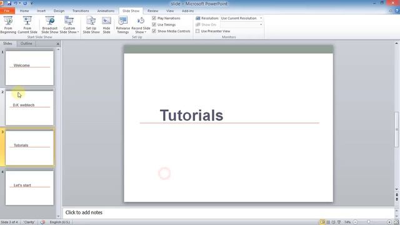Open Record Slide Show dropdown
The height and width of the screenshot is (225, 400).
tap(141, 25)
